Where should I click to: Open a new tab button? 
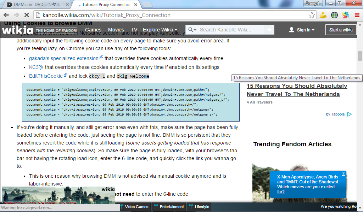pos(147,5)
